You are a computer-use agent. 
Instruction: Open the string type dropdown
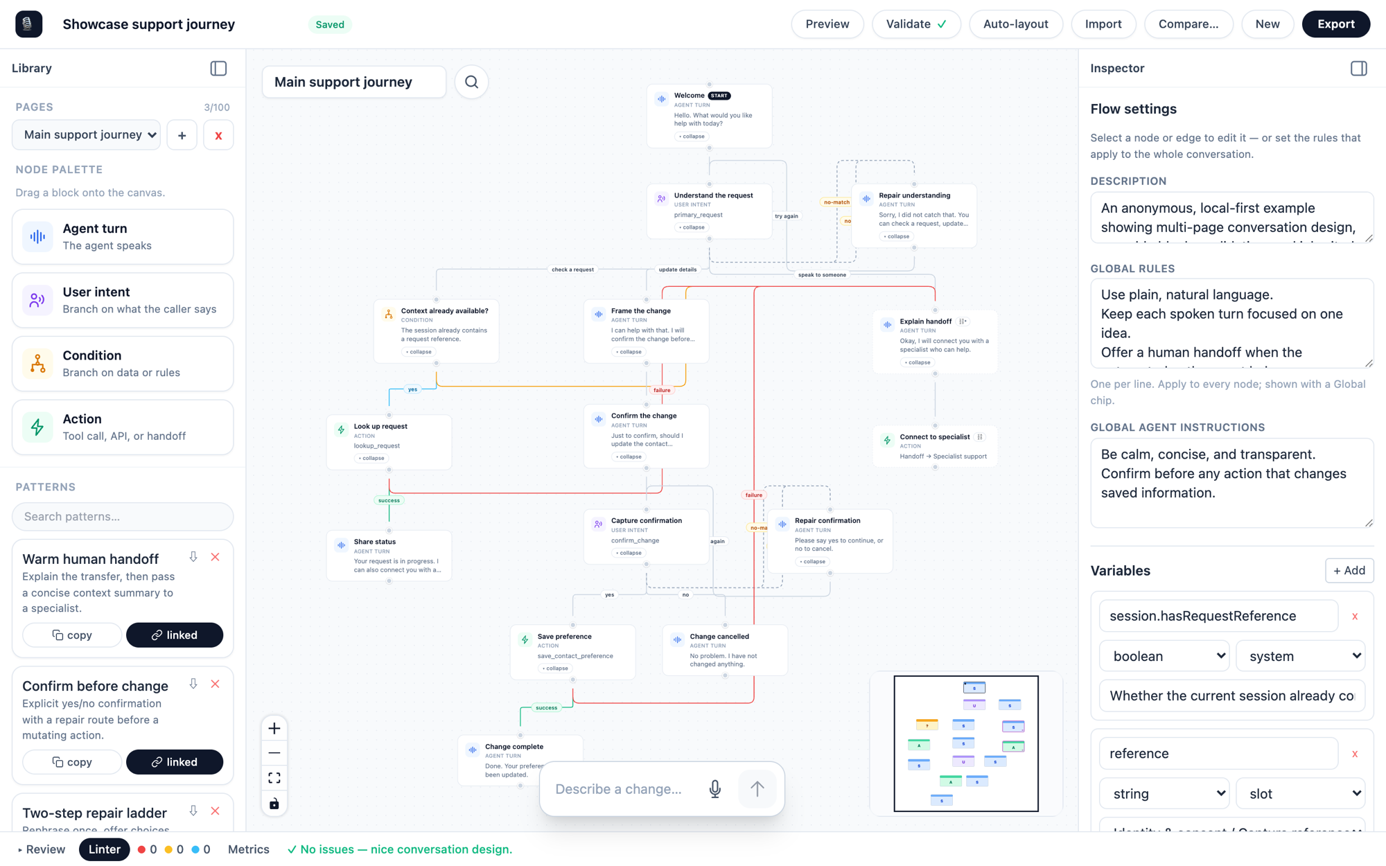point(1165,794)
